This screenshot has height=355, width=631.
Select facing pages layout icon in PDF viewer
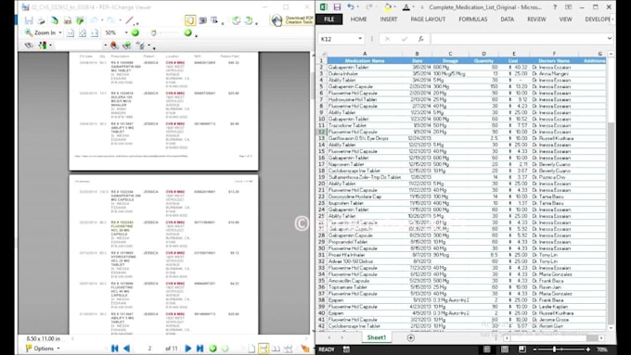[x=277, y=349]
